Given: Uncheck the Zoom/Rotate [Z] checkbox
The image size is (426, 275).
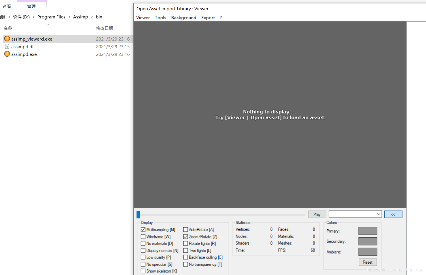Looking at the screenshot, I should pyautogui.click(x=186, y=237).
